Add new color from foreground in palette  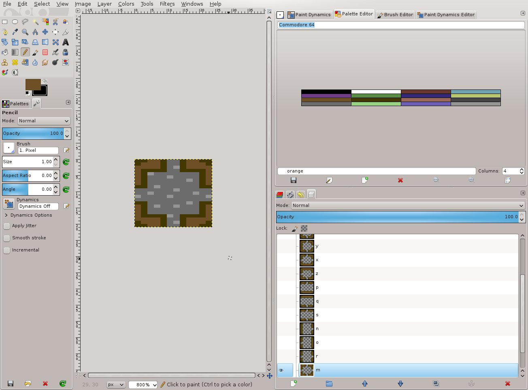(x=365, y=180)
